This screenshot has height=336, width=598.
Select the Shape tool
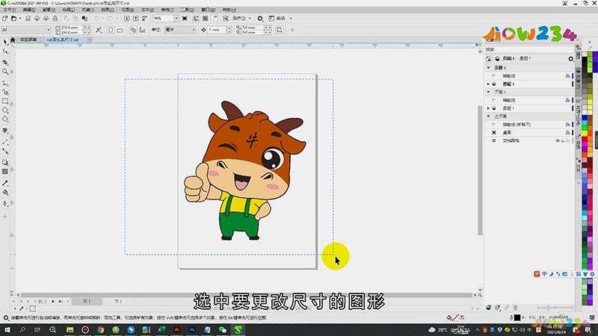click(x=5, y=52)
